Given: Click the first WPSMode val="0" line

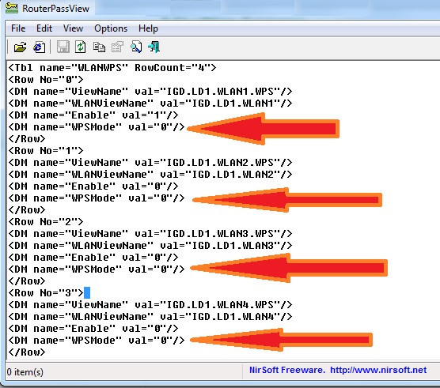Looking at the screenshot, I should (x=97, y=127).
